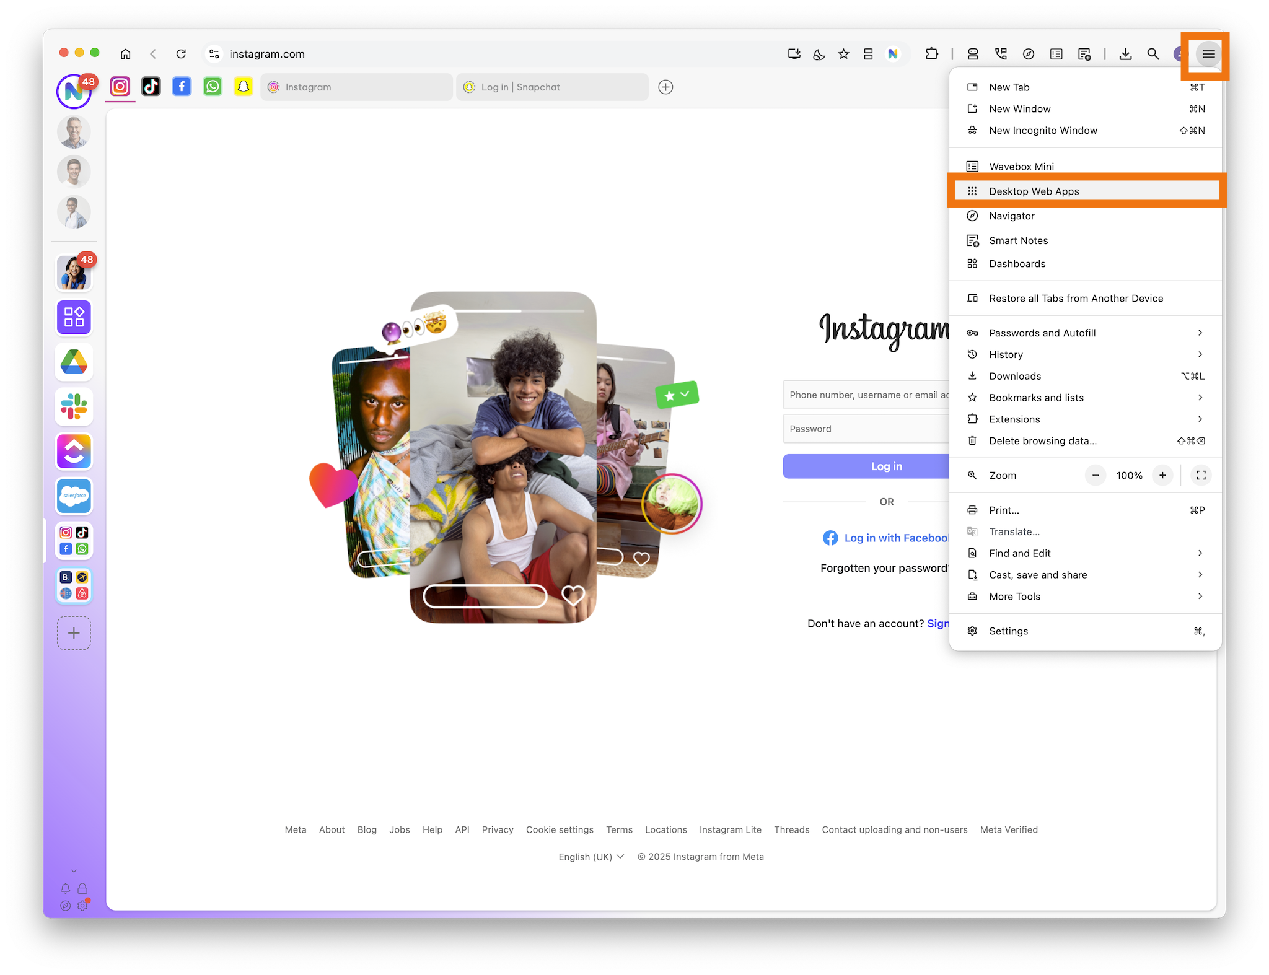Select Restore all Tabs from Another Device

1086,299
